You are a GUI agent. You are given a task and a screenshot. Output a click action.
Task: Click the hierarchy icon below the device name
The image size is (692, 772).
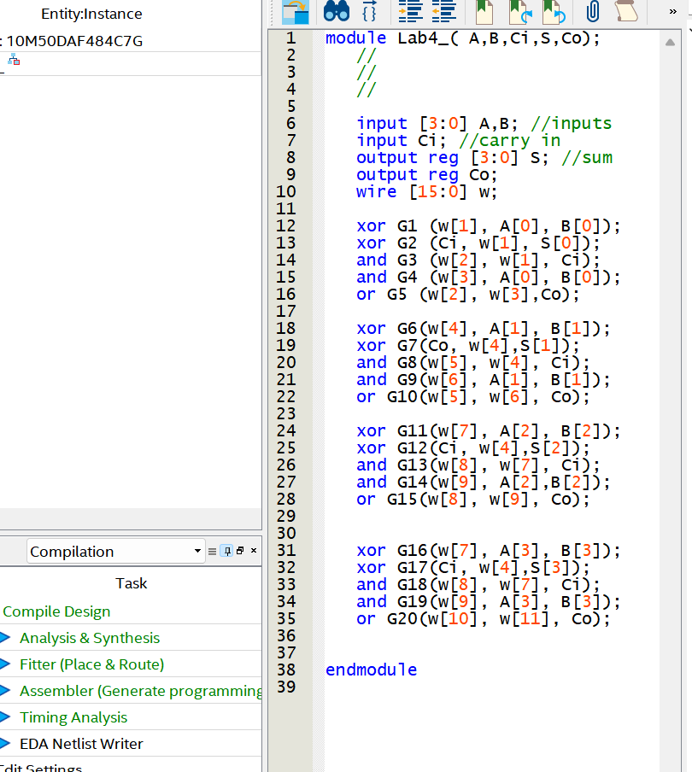click(x=12, y=60)
